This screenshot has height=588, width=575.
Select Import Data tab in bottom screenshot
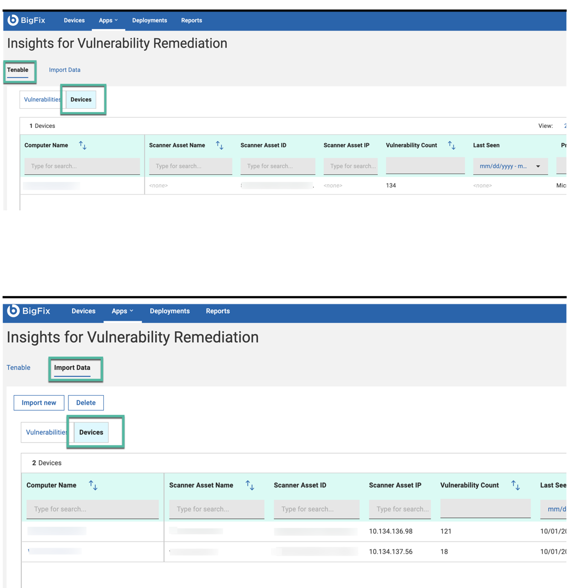[72, 368]
